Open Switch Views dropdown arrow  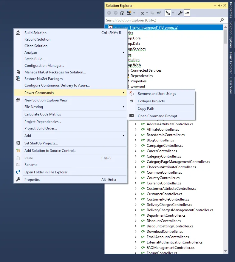point(134,13)
